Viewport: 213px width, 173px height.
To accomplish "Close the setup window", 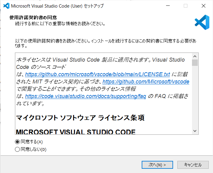I will click(x=204, y=6).
